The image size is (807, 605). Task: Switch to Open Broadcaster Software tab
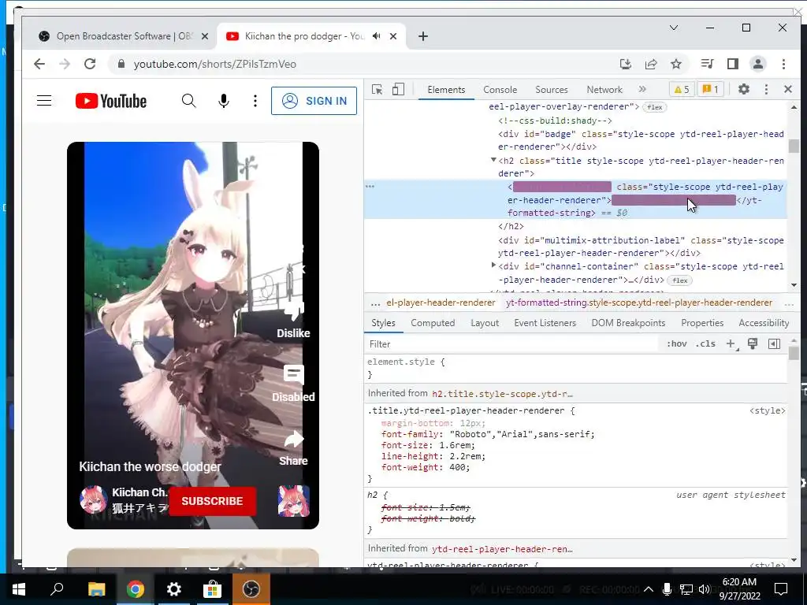coord(124,36)
